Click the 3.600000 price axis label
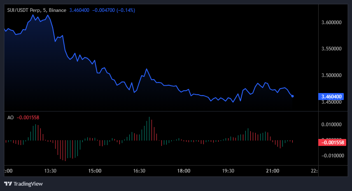352x191 pixels. coord(332,22)
